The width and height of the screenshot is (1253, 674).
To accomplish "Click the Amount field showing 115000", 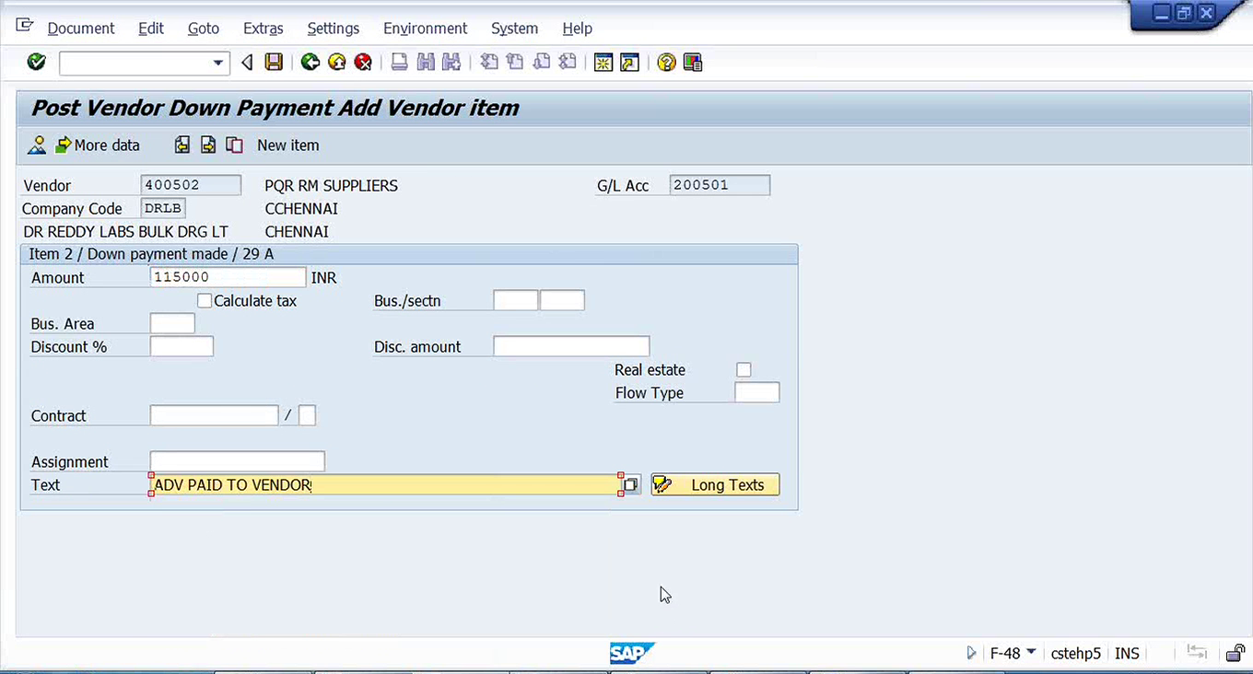I will pyautogui.click(x=228, y=277).
